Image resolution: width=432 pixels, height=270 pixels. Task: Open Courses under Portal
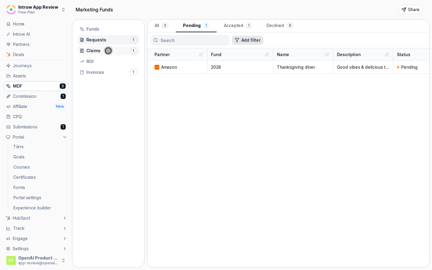click(x=22, y=167)
